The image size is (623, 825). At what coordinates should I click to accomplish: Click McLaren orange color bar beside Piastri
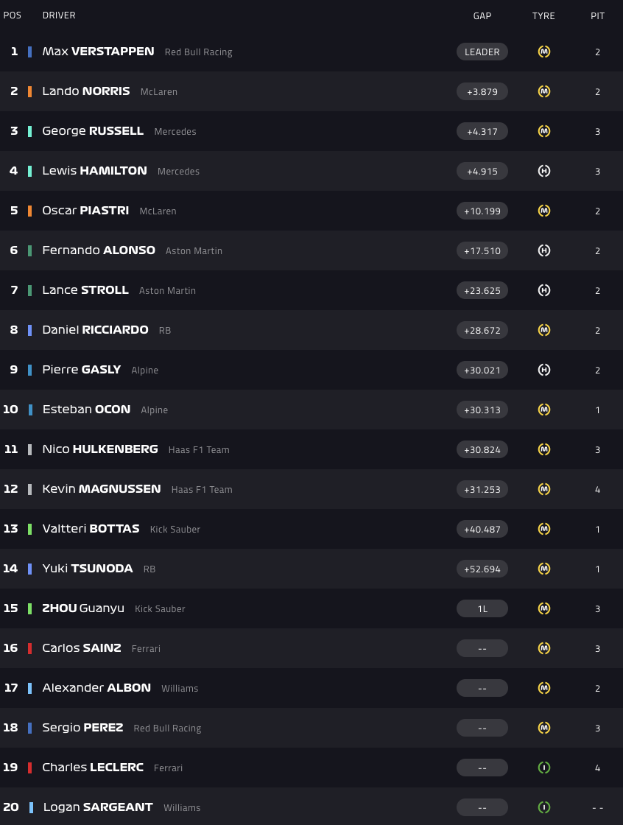30,211
